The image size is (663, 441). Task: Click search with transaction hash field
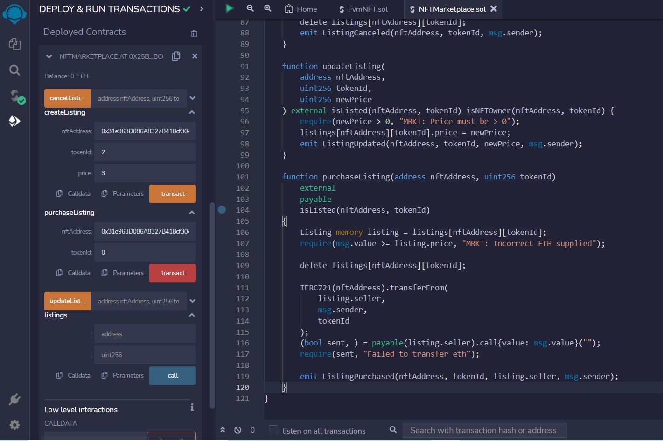[x=485, y=430]
